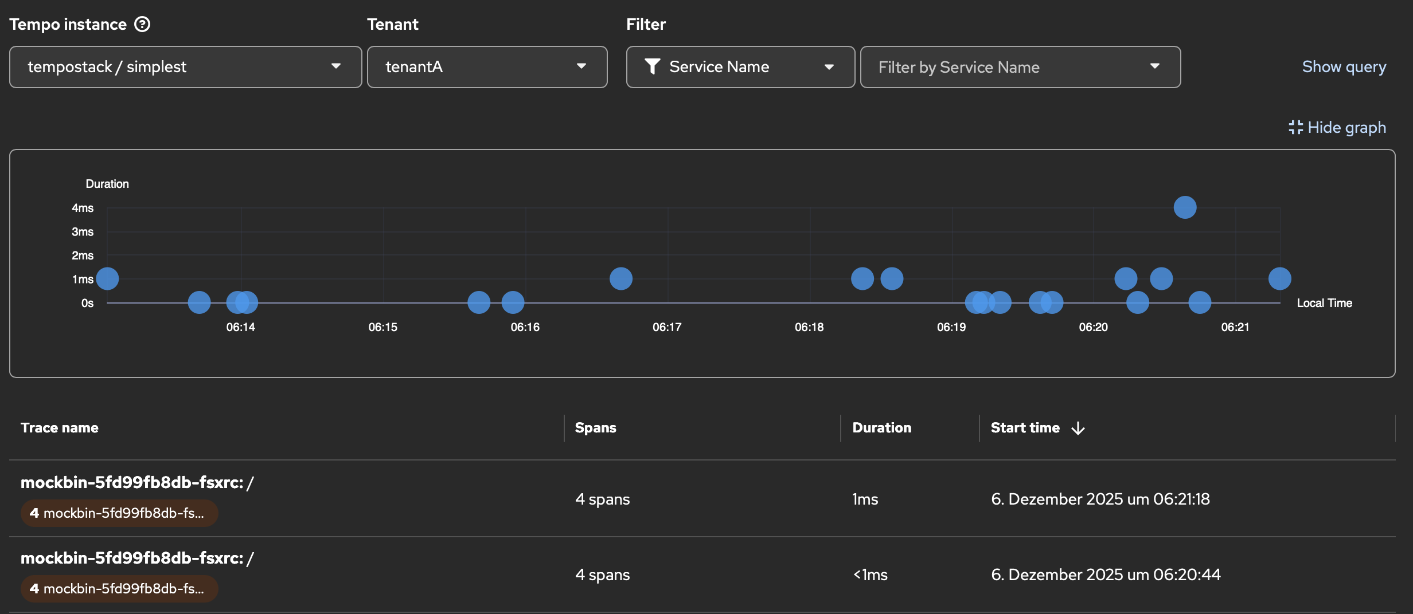The image size is (1413, 614).
Task: Click the Duration column header
Action: [881, 428]
